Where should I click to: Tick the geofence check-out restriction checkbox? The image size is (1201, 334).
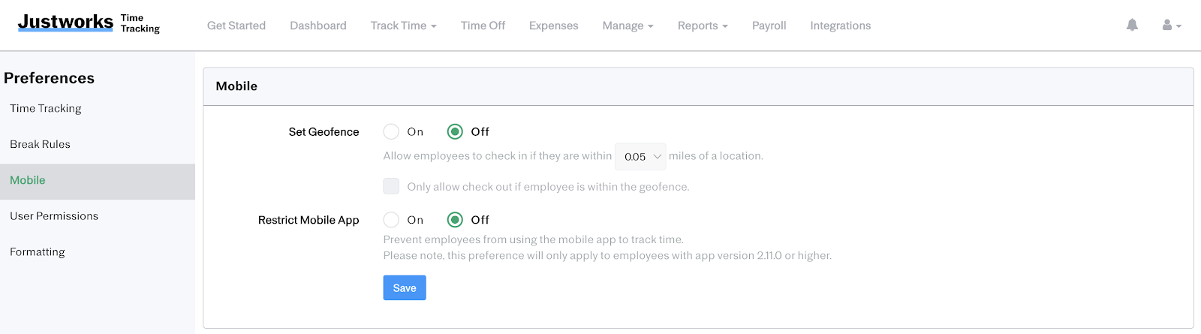391,186
